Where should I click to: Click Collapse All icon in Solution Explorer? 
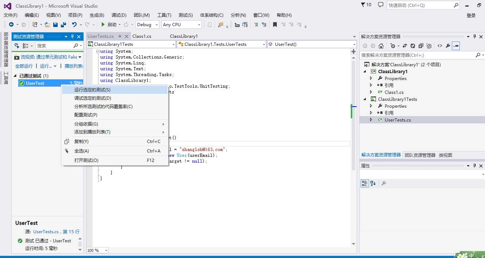tap(421, 46)
